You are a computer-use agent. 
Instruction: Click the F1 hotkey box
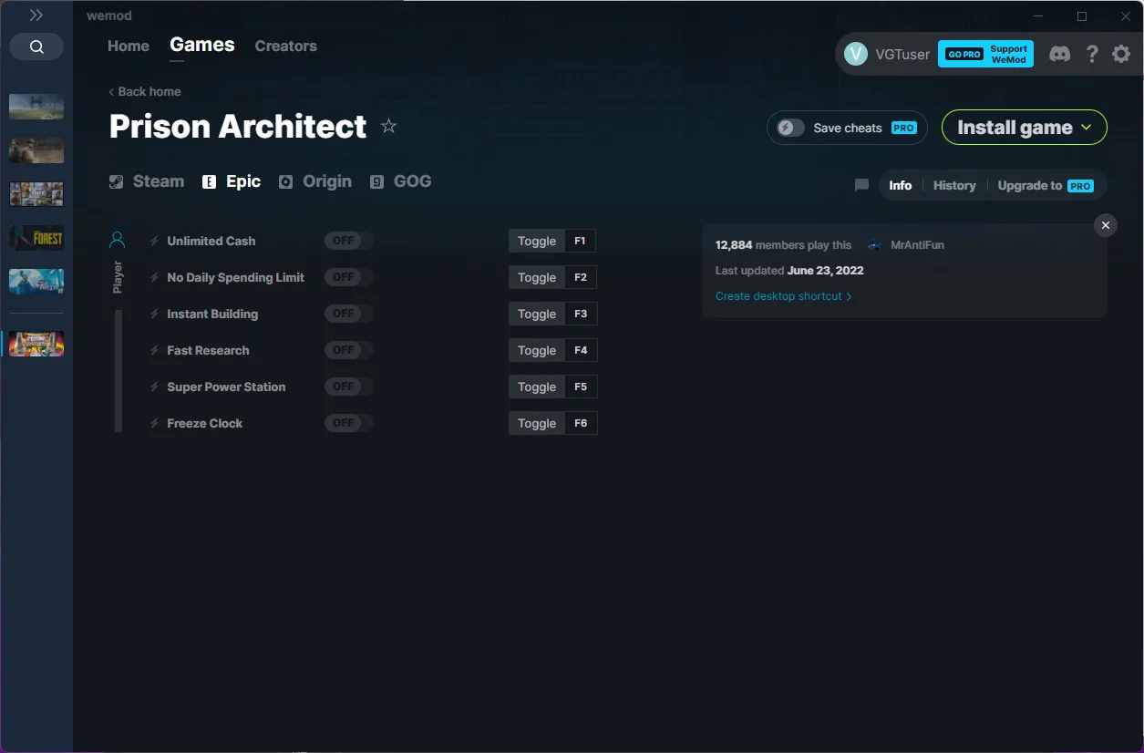click(581, 241)
